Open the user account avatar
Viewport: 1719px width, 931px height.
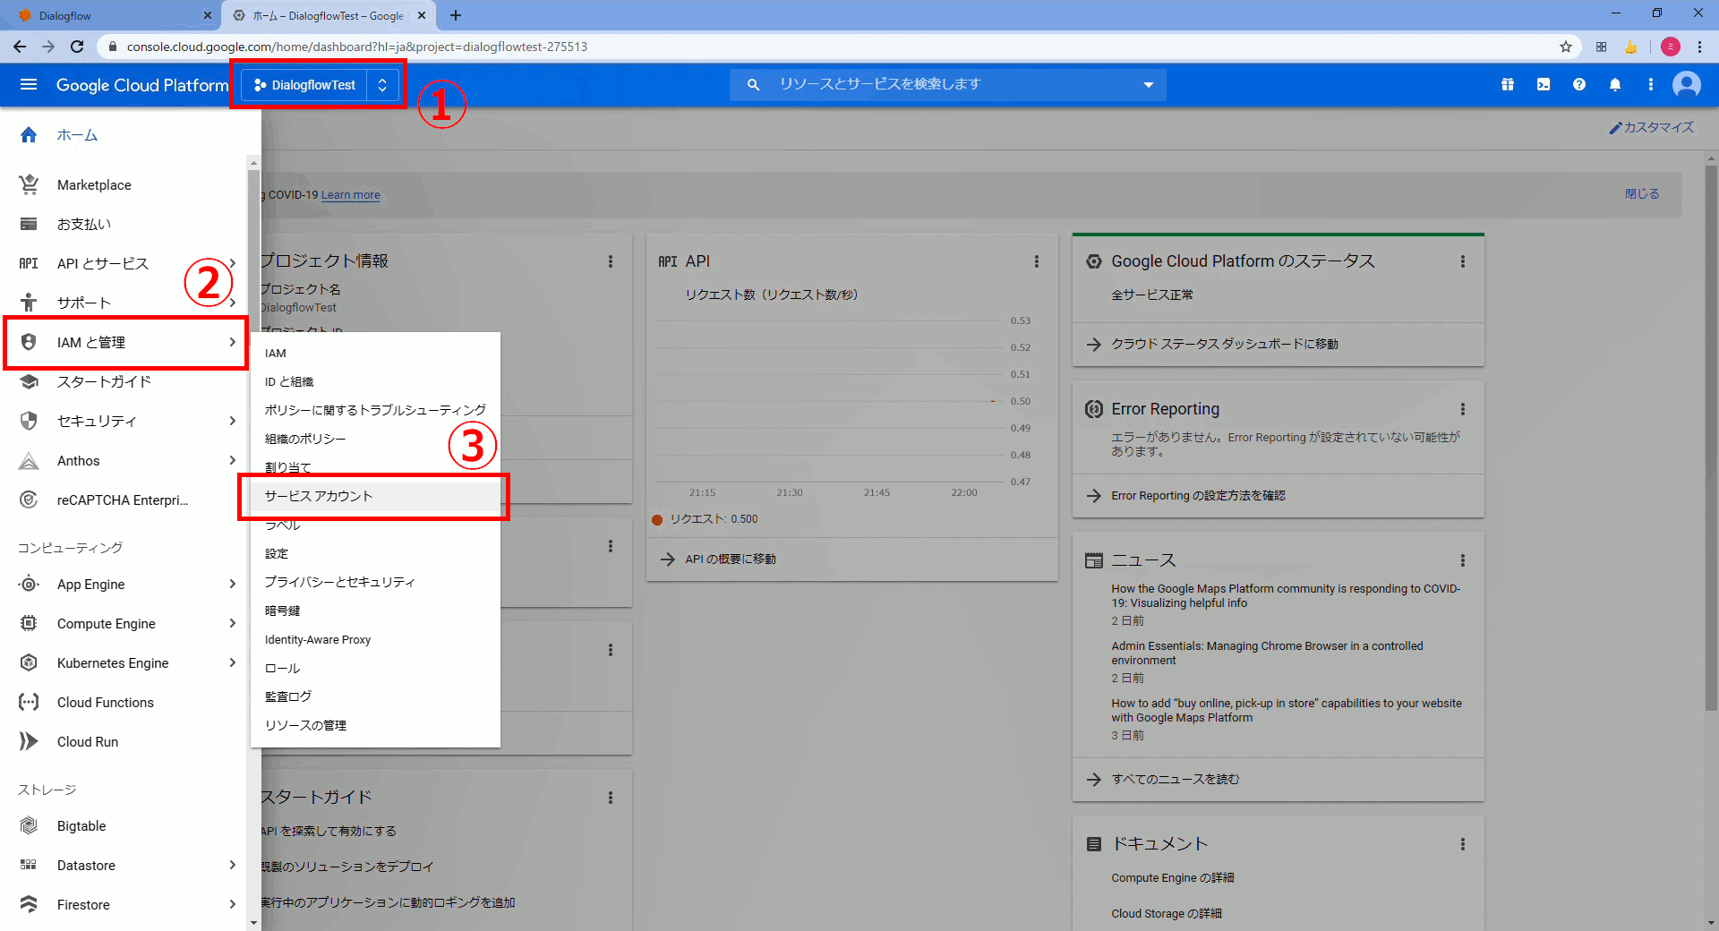pos(1687,84)
